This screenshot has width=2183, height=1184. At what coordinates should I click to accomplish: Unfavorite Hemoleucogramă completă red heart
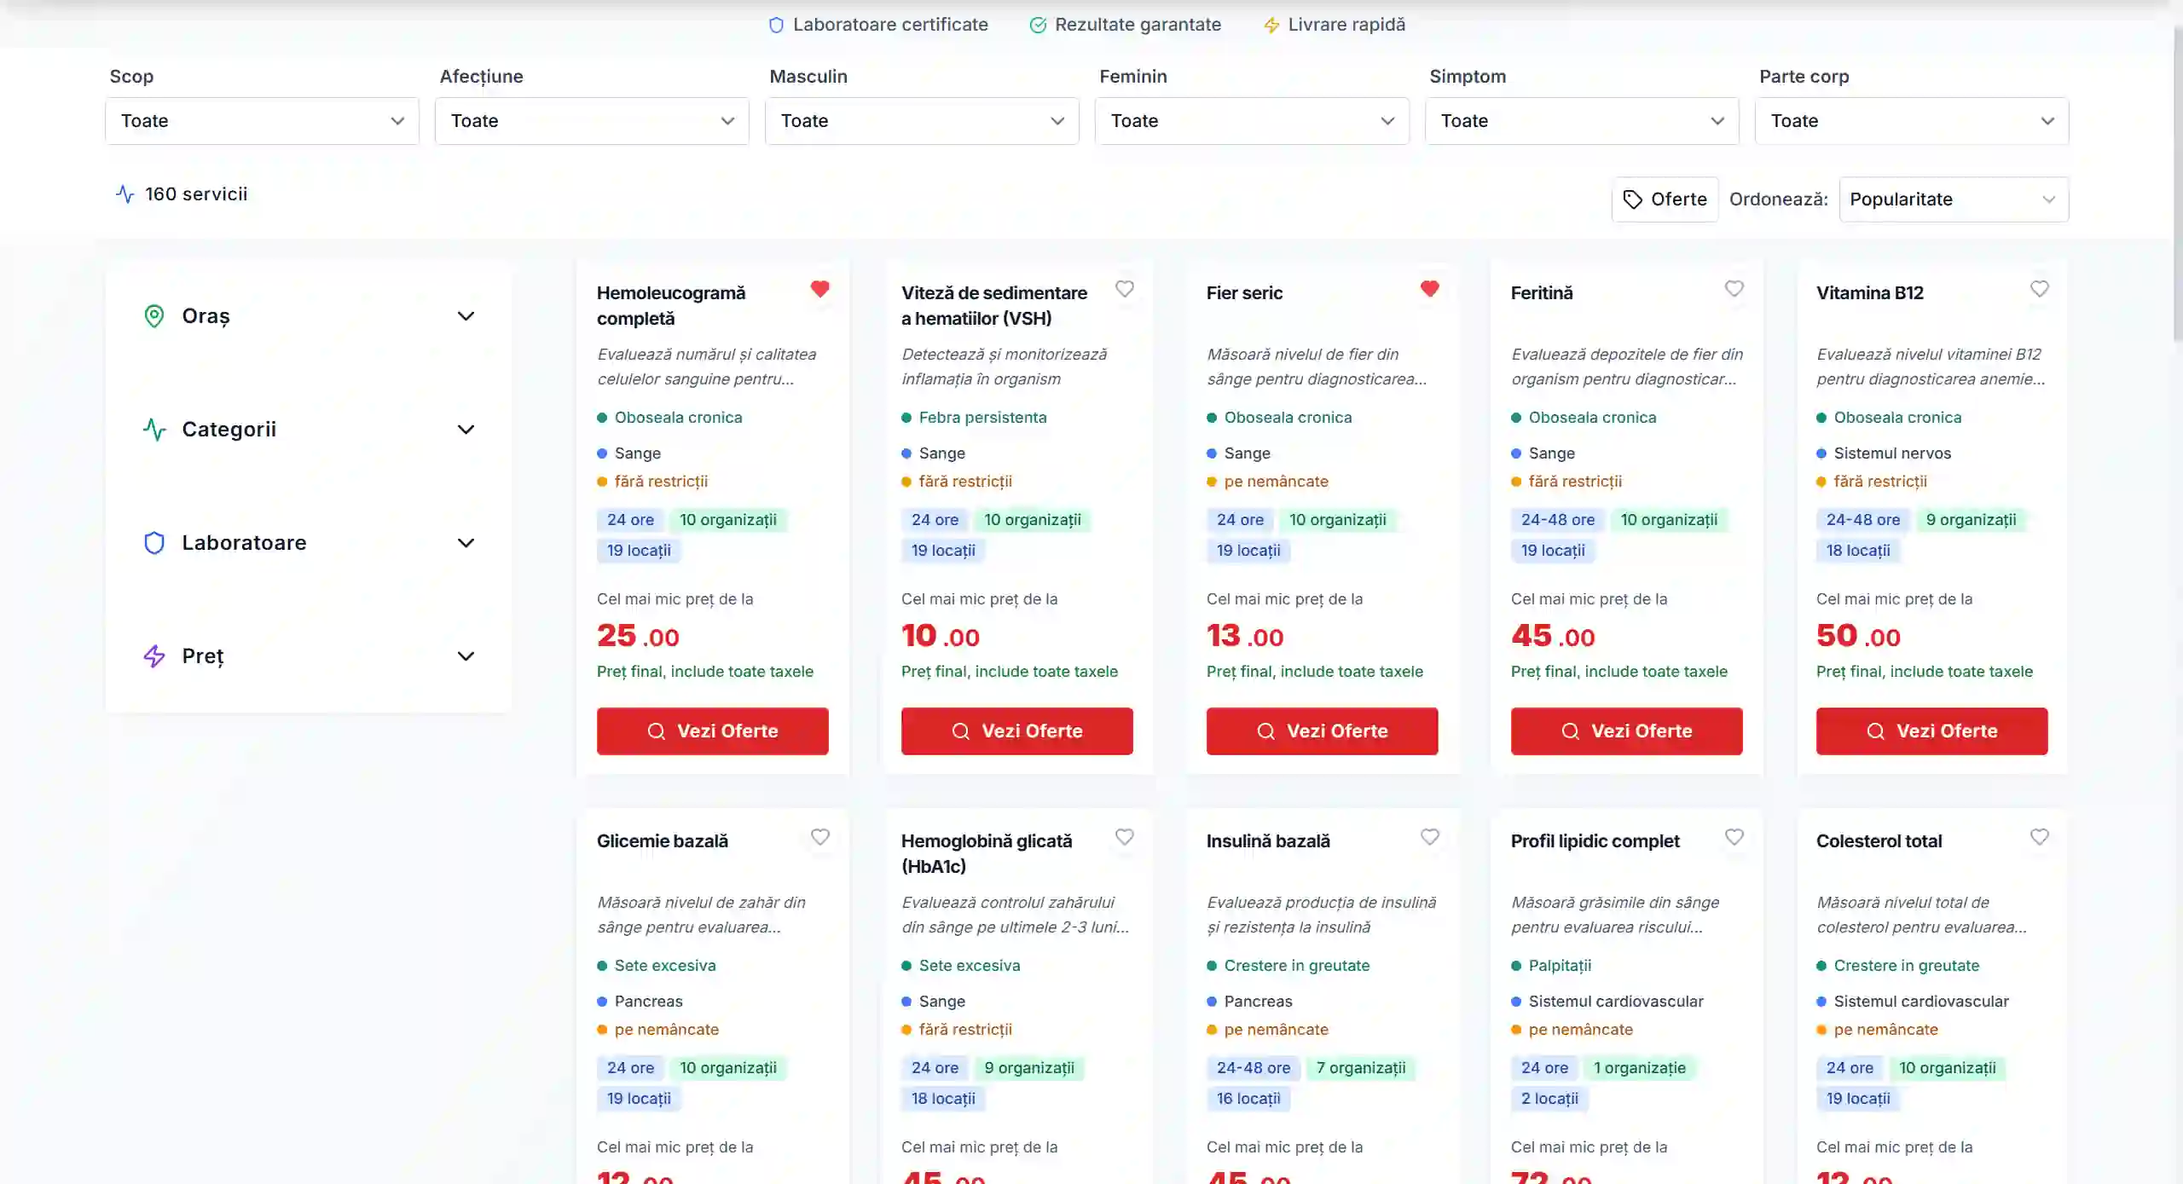tap(819, 289)
